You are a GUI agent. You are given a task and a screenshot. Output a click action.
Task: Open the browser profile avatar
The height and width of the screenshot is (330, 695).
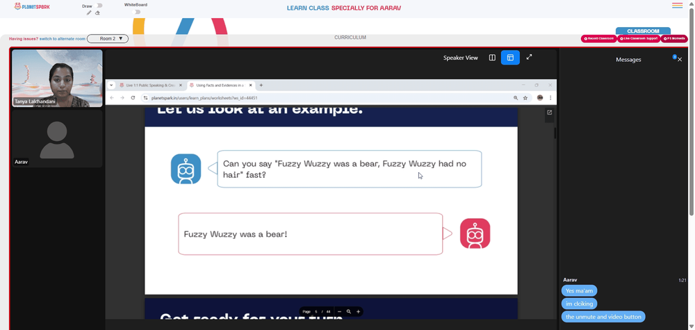click(540, 98)
